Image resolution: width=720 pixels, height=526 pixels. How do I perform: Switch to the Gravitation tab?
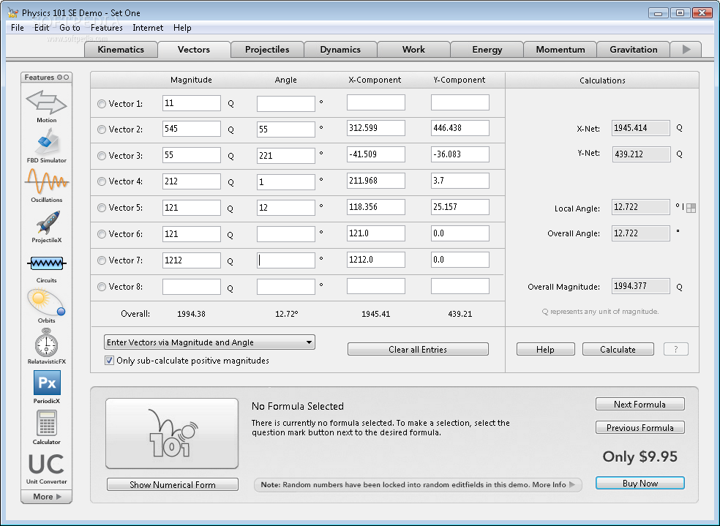(x=634, y=49)
